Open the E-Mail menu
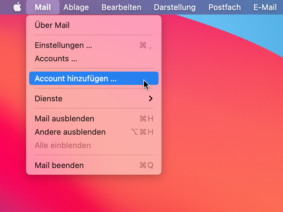Viewport: 283px width, 212px height. coord(265,7)
